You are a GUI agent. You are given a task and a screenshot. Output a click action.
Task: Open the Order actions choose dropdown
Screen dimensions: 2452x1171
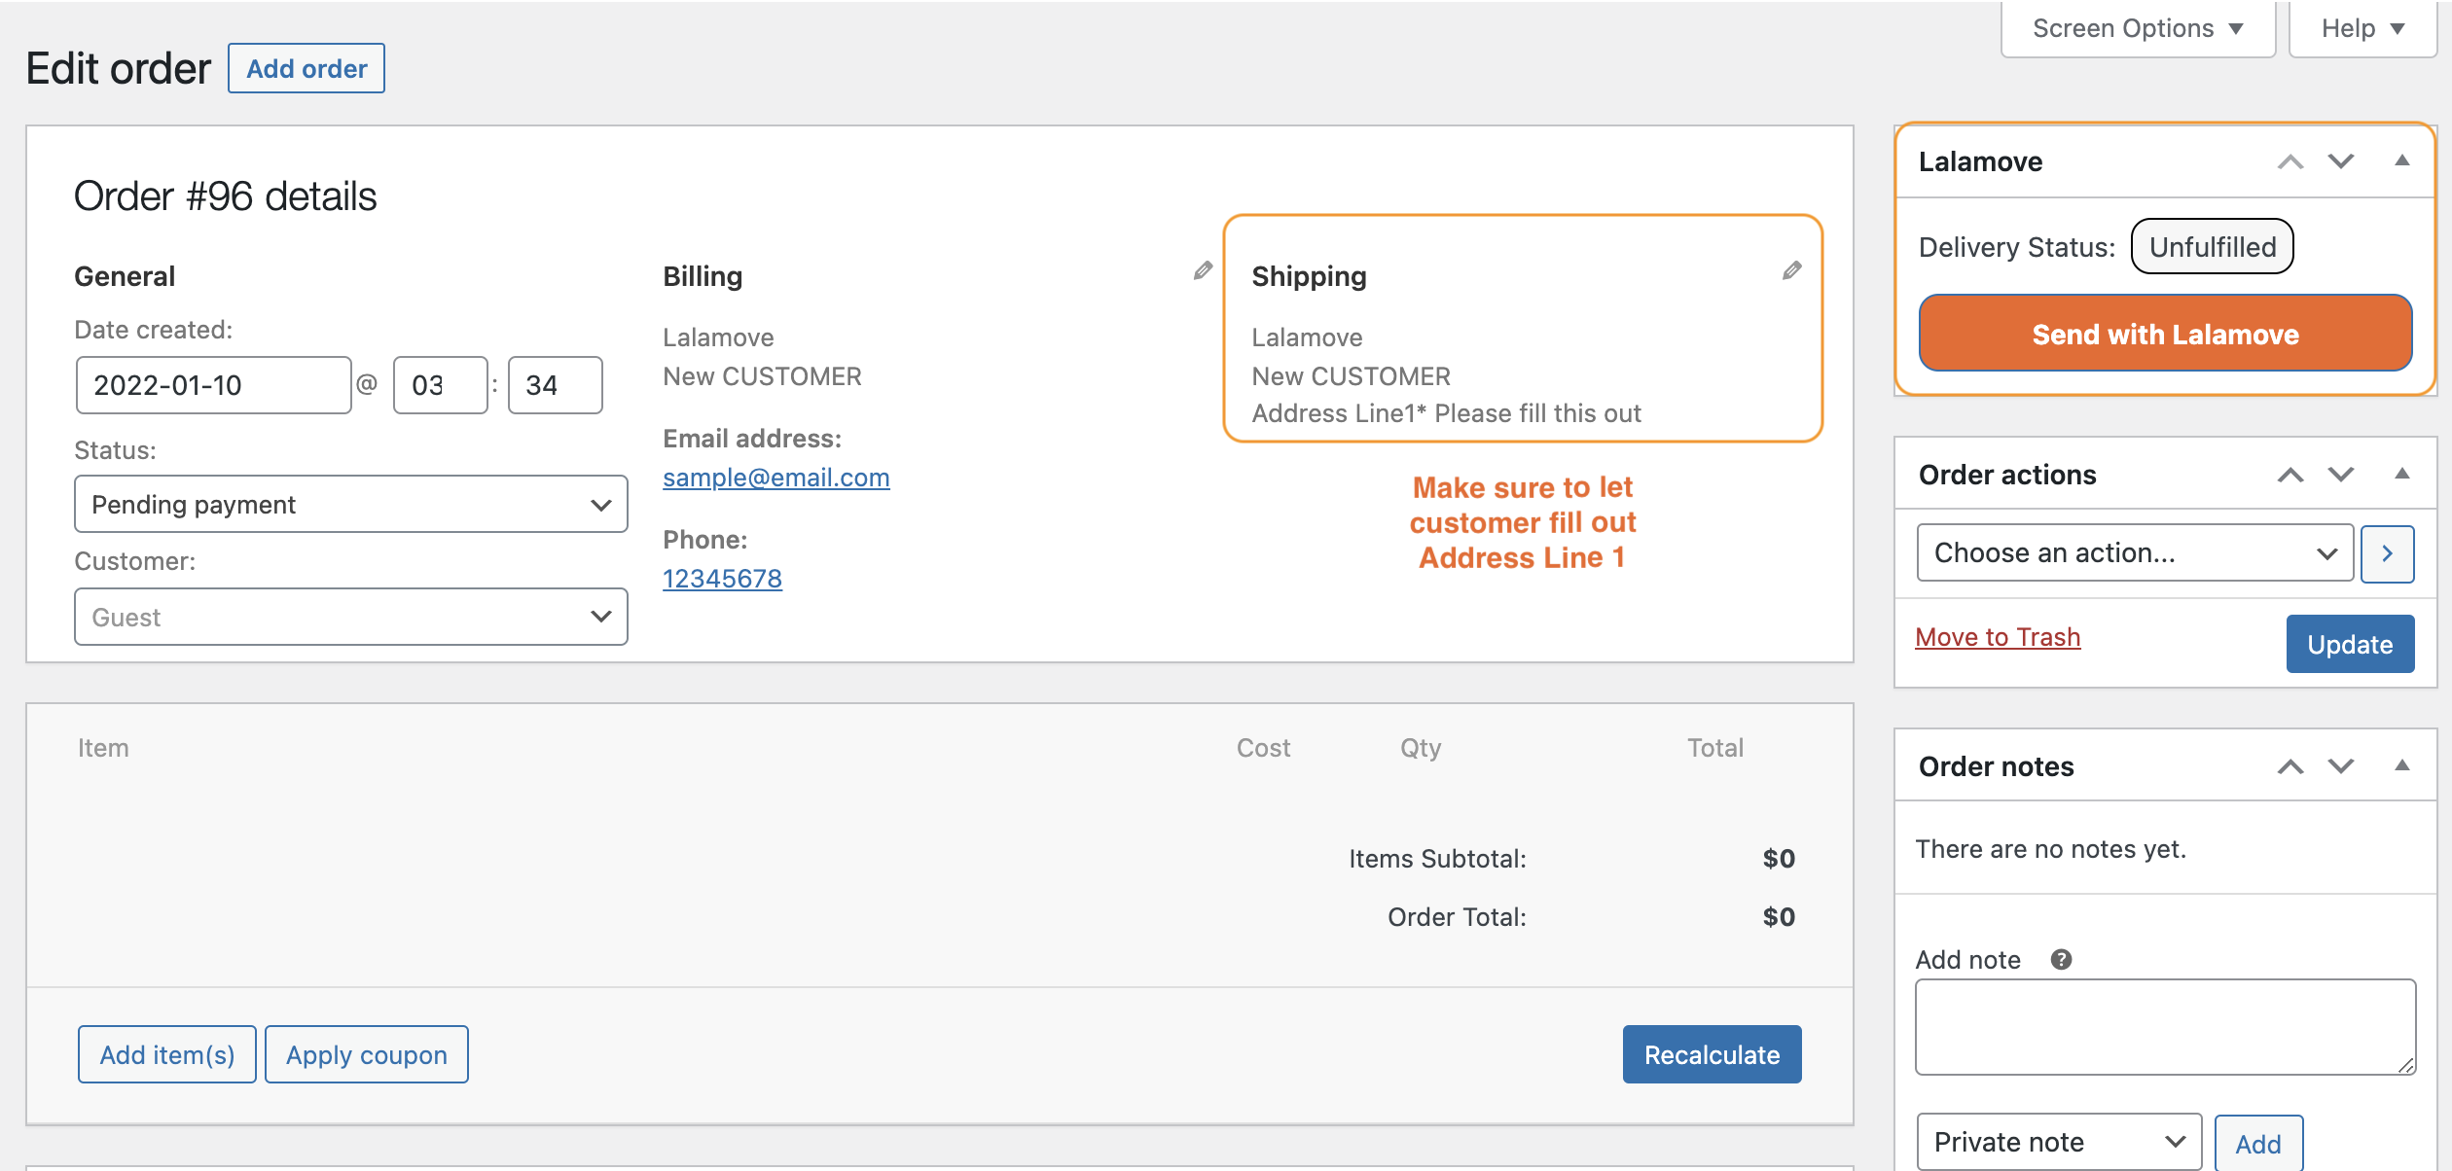pos(2132,551)
